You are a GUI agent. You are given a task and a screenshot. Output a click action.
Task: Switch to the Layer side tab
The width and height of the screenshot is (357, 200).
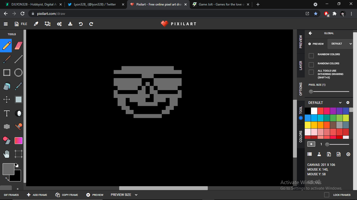(x=301, y=66)
